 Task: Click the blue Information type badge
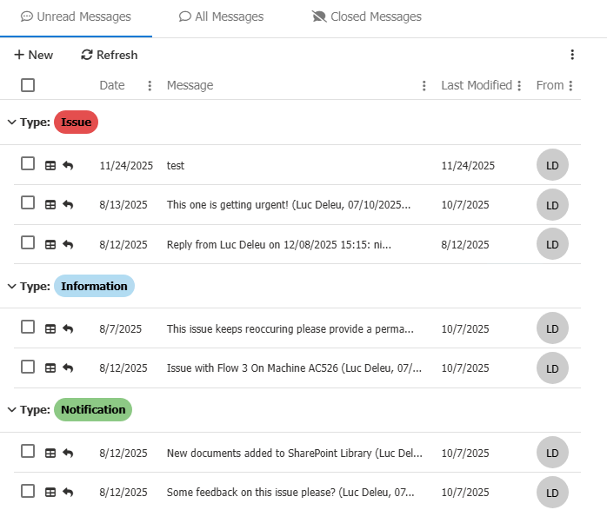point(94,286)
